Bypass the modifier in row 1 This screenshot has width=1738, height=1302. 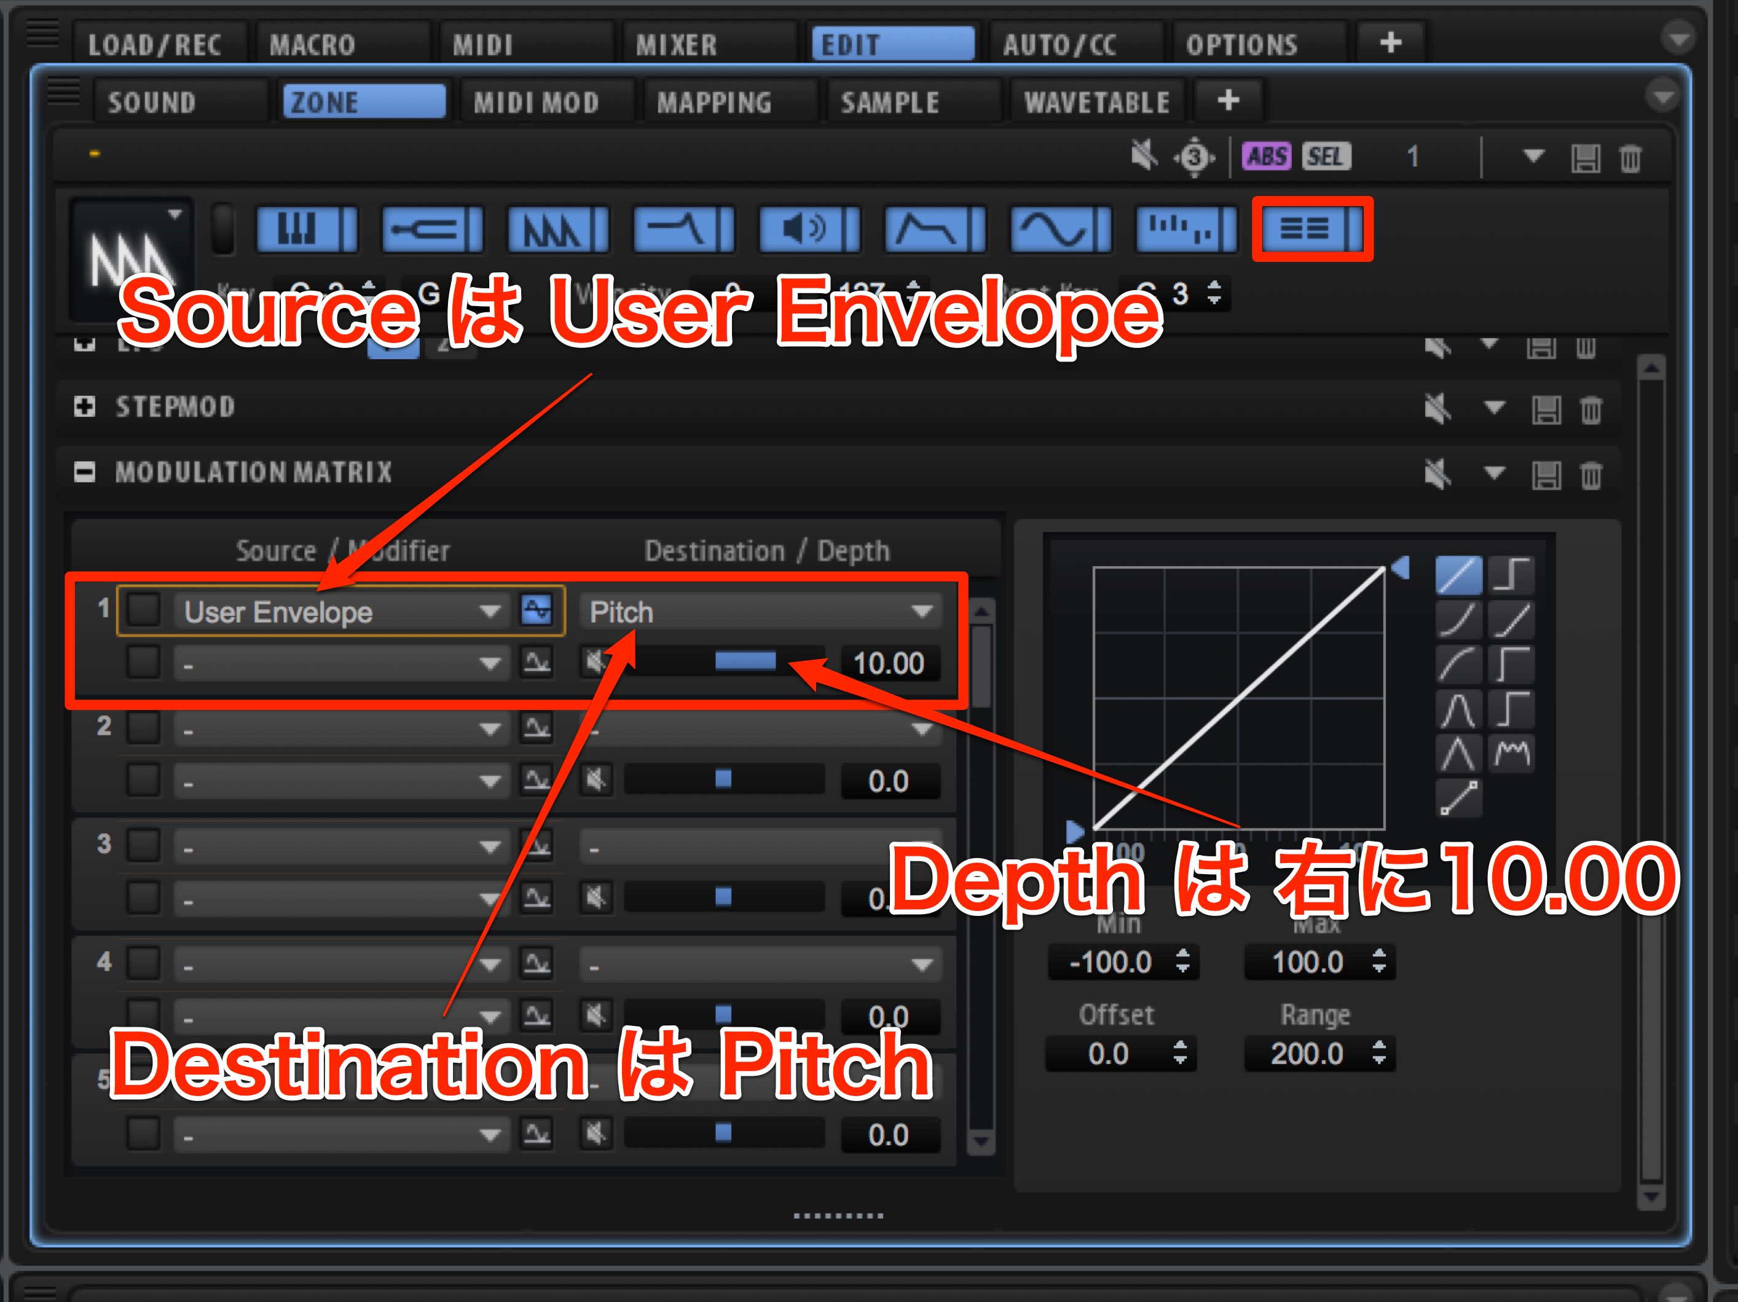coord(144,661)
